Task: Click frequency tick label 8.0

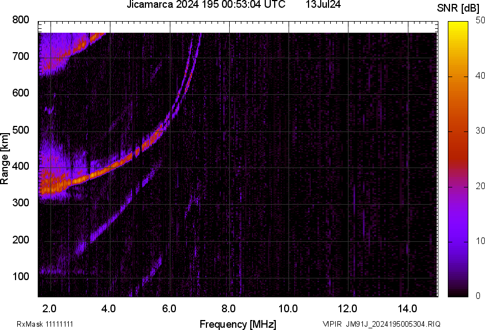Action: tap(228, 309)
